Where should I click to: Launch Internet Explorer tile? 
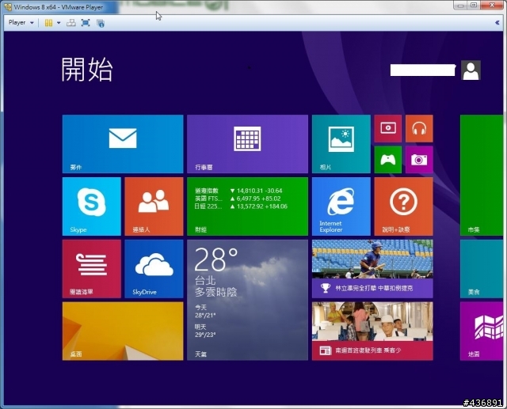pos(341,206)
